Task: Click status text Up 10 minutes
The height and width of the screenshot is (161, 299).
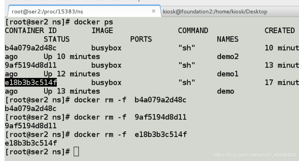Action: pos(72,57)
